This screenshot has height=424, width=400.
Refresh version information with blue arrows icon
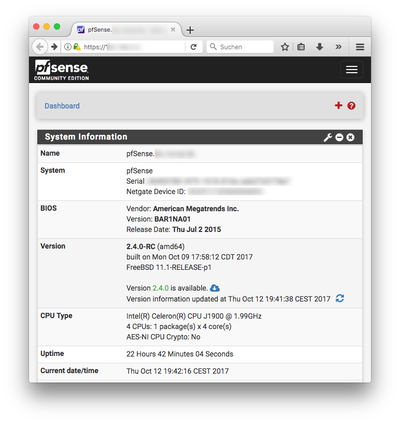[x=340, y=298]
